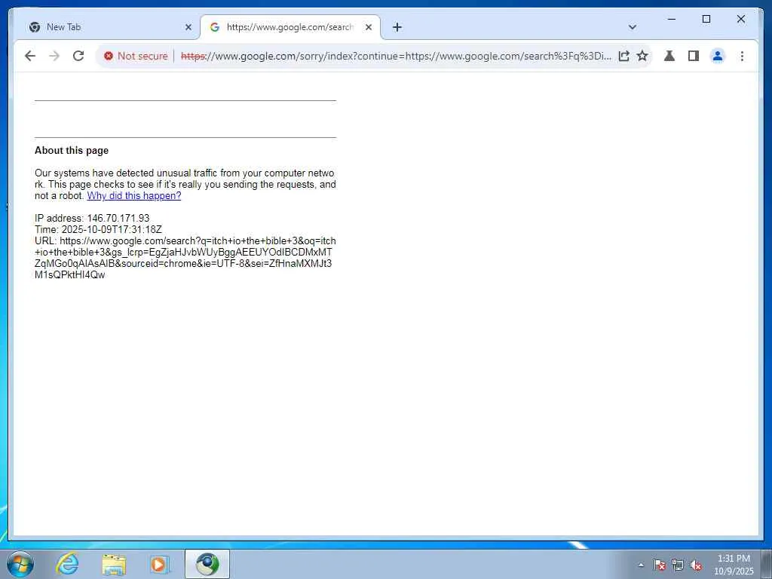Open the network tray icon
The width and height of the screenshot is (772, 579).
pyautogui.click(x=678, y=565)
